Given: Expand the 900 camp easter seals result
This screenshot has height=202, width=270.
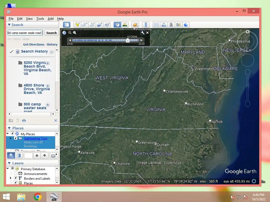Looking at the screenshot, I should click(48, 105).
